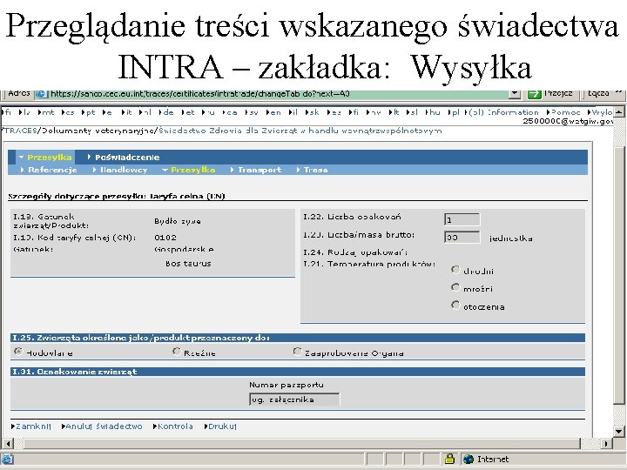Viewport: 627px width, 470px height.
Task: Click the 0102 tariff code value
Action: coord(165,238)
